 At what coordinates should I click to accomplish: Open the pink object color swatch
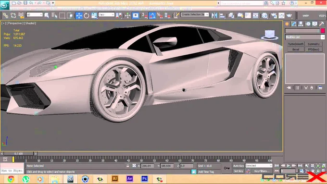tap(323, 31)
